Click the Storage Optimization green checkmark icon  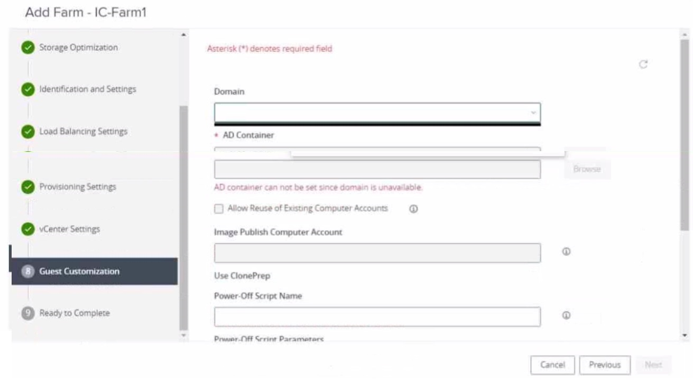pos(27,48)
